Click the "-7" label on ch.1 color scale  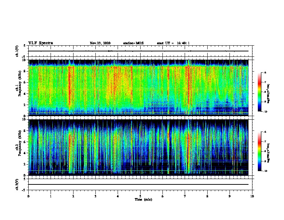tap(265, 82)
